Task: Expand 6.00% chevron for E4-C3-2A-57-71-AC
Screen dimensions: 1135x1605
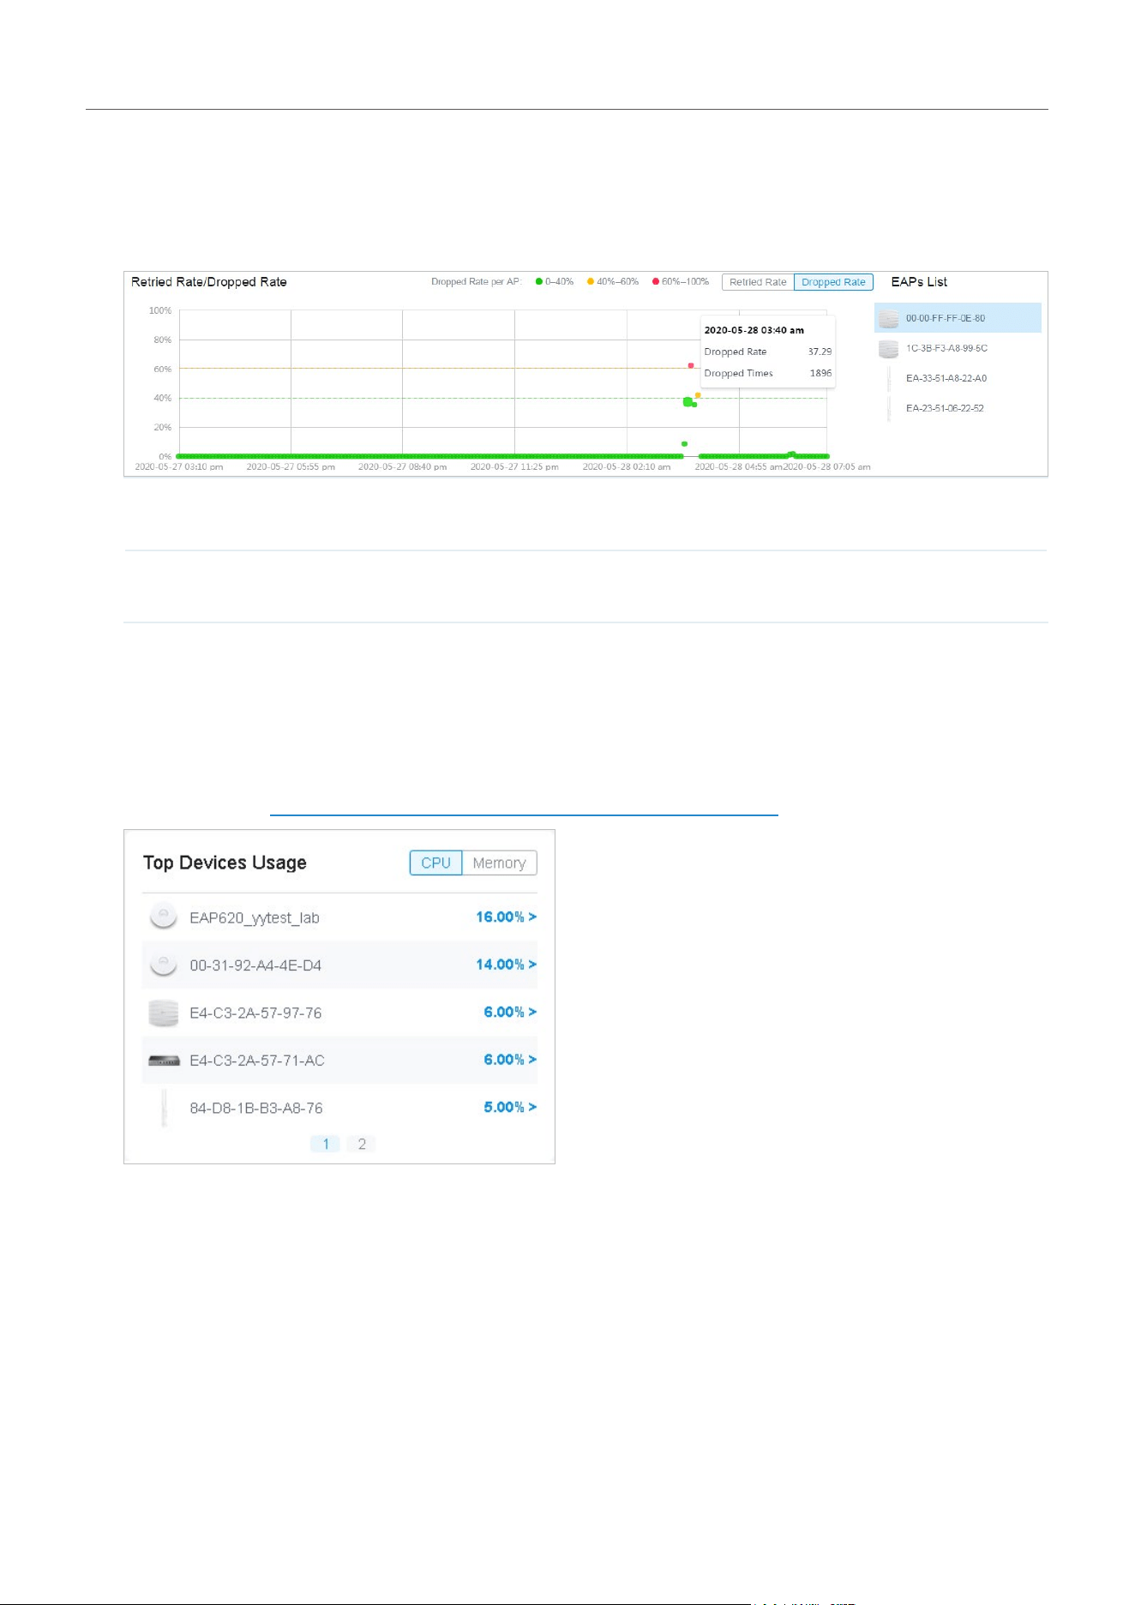Action: (532, 1060)
